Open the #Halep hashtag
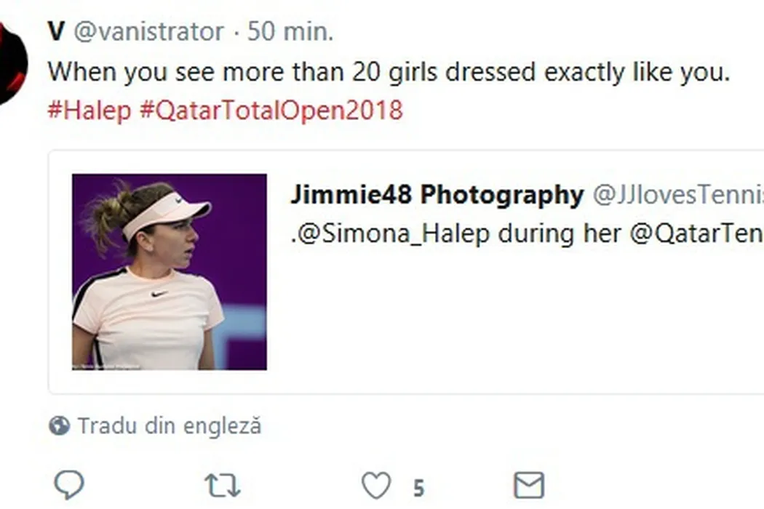The width and height of the screenshot is (764, 509). click(x=89, y=111)
